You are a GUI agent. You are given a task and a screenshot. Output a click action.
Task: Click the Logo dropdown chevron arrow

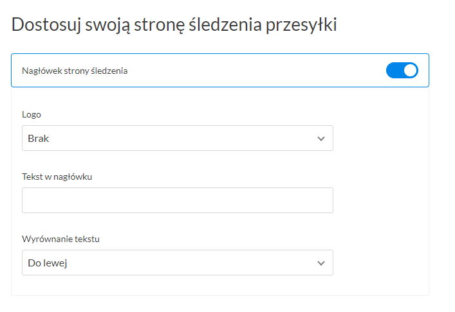tap(321, 139)
